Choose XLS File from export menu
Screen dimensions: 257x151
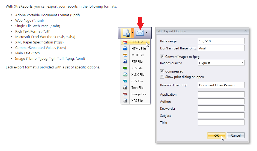[136, 68]
